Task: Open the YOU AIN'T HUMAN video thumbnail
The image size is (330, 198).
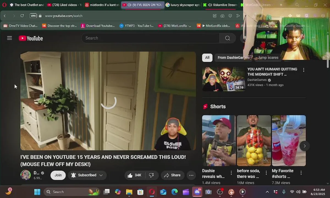Action: pos(224,79)
